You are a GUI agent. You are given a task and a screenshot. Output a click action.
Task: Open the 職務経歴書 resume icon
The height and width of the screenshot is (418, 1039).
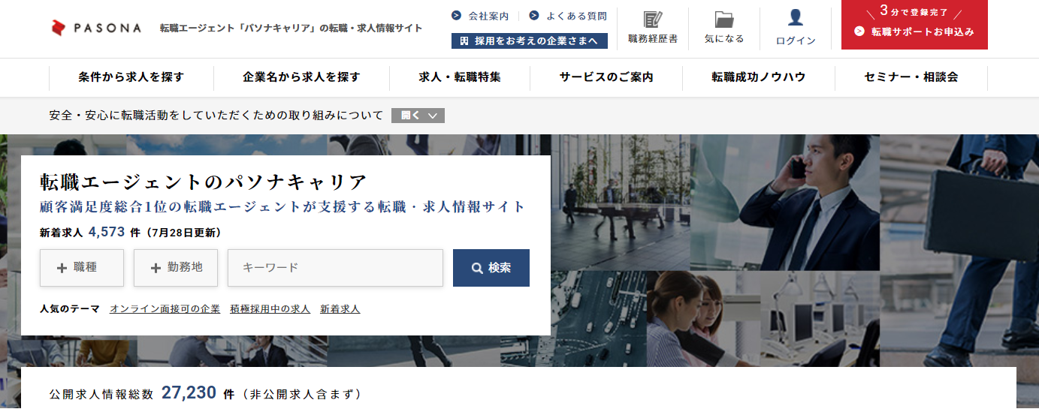(652, 19)
